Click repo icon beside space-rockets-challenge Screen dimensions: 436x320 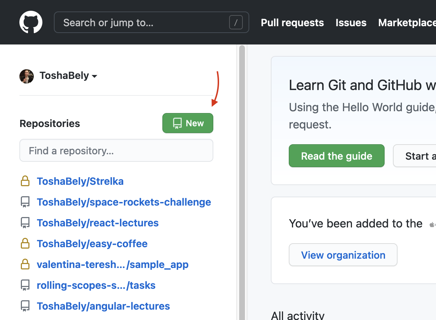[x=25, y=202]
